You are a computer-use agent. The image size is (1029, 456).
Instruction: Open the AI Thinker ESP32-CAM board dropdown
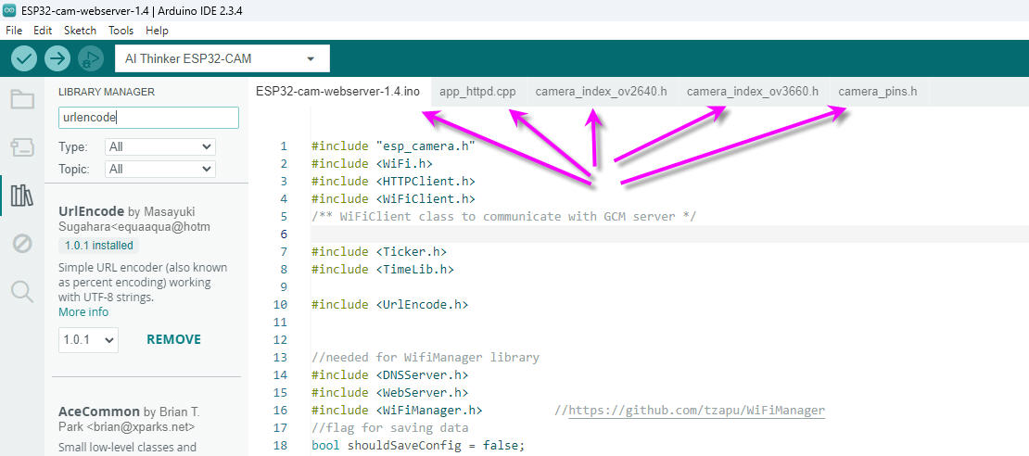pyautogui.click(x=222, y=58)
